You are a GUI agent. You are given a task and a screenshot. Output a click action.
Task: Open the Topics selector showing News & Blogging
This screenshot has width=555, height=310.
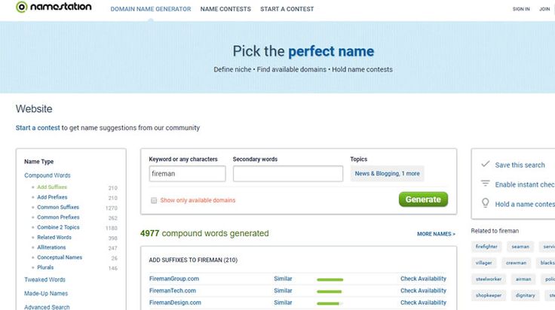(x=388, y=174)
